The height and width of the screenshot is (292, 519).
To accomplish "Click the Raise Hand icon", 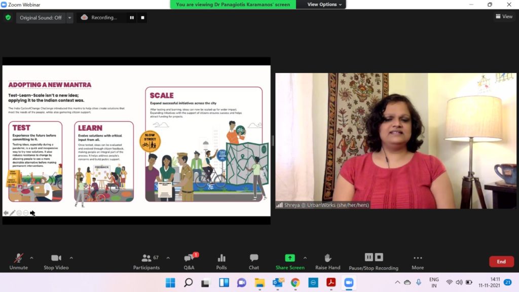I will point(327,262).
